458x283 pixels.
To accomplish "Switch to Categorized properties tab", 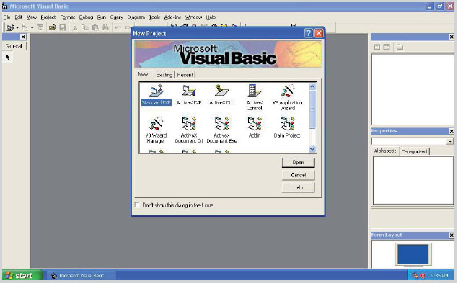I will [x=414, y=151].
